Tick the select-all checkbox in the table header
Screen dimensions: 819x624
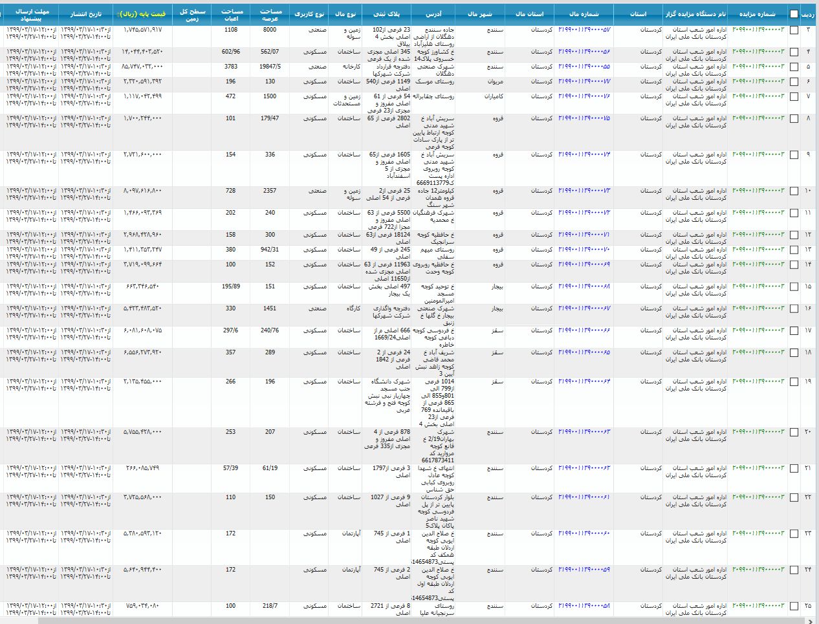click(794, 14)
